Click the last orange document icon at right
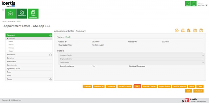 [201, 30]
